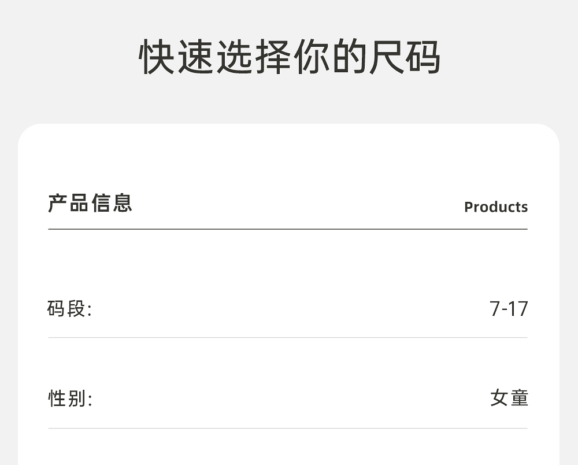The height and width of the screenshot is (465, 578).
Task: Click the word 尺码 in the heading
Action: (405, 57)
